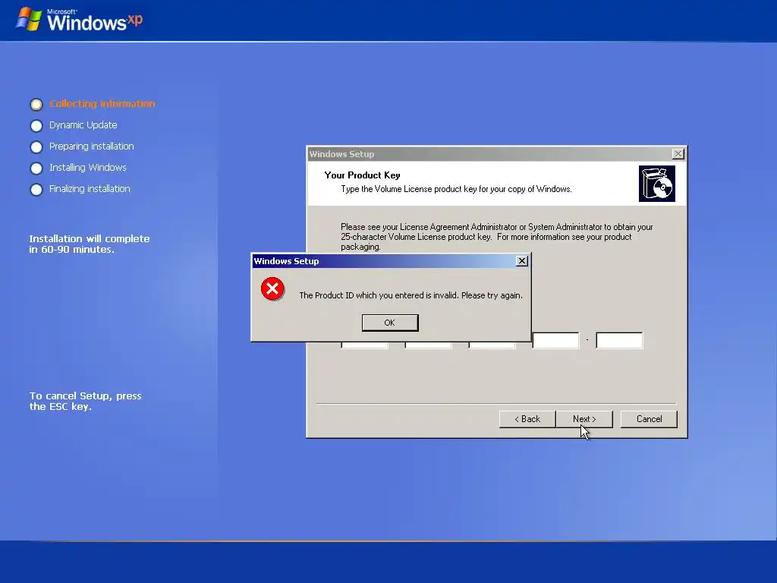
Task: Click the Next > button
Action: pyautogui.click(x=584, y=419)
